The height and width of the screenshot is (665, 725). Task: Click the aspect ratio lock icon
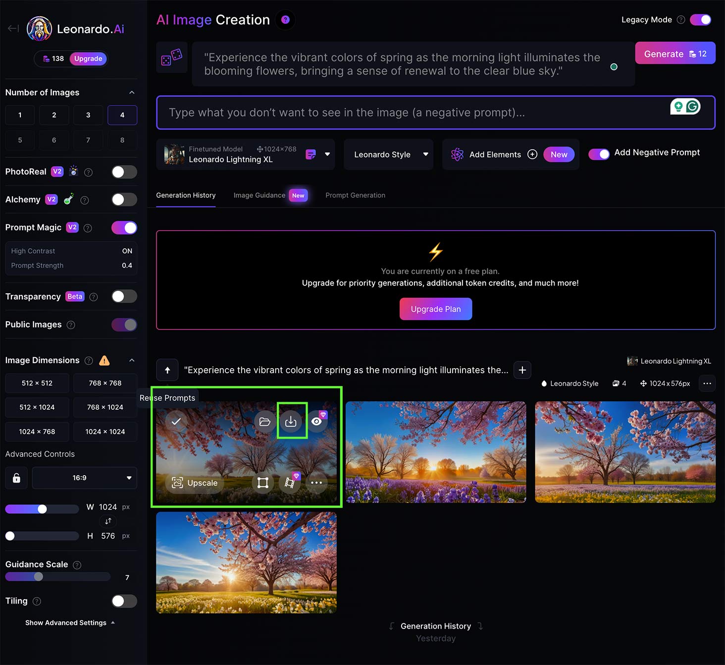(x=16, y=478)
